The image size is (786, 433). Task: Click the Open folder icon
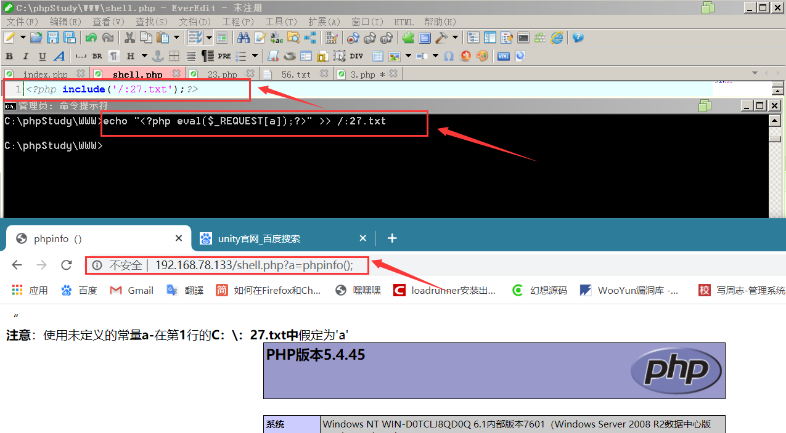[36, 38]
